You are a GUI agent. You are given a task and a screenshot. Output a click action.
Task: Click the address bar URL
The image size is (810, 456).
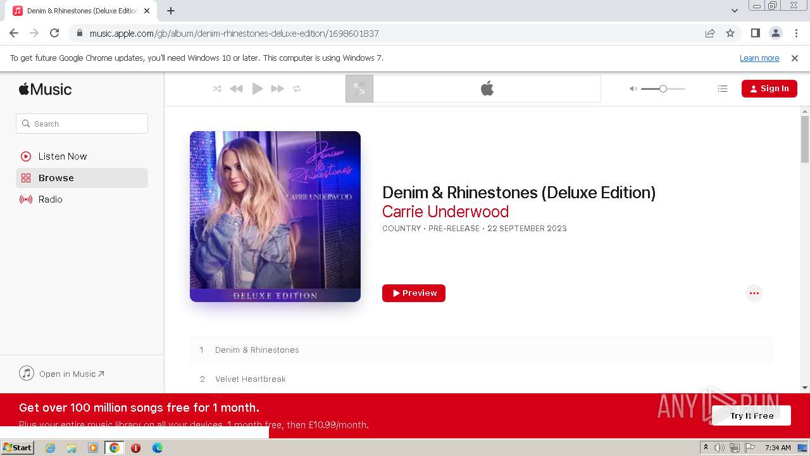click(234, 34)
